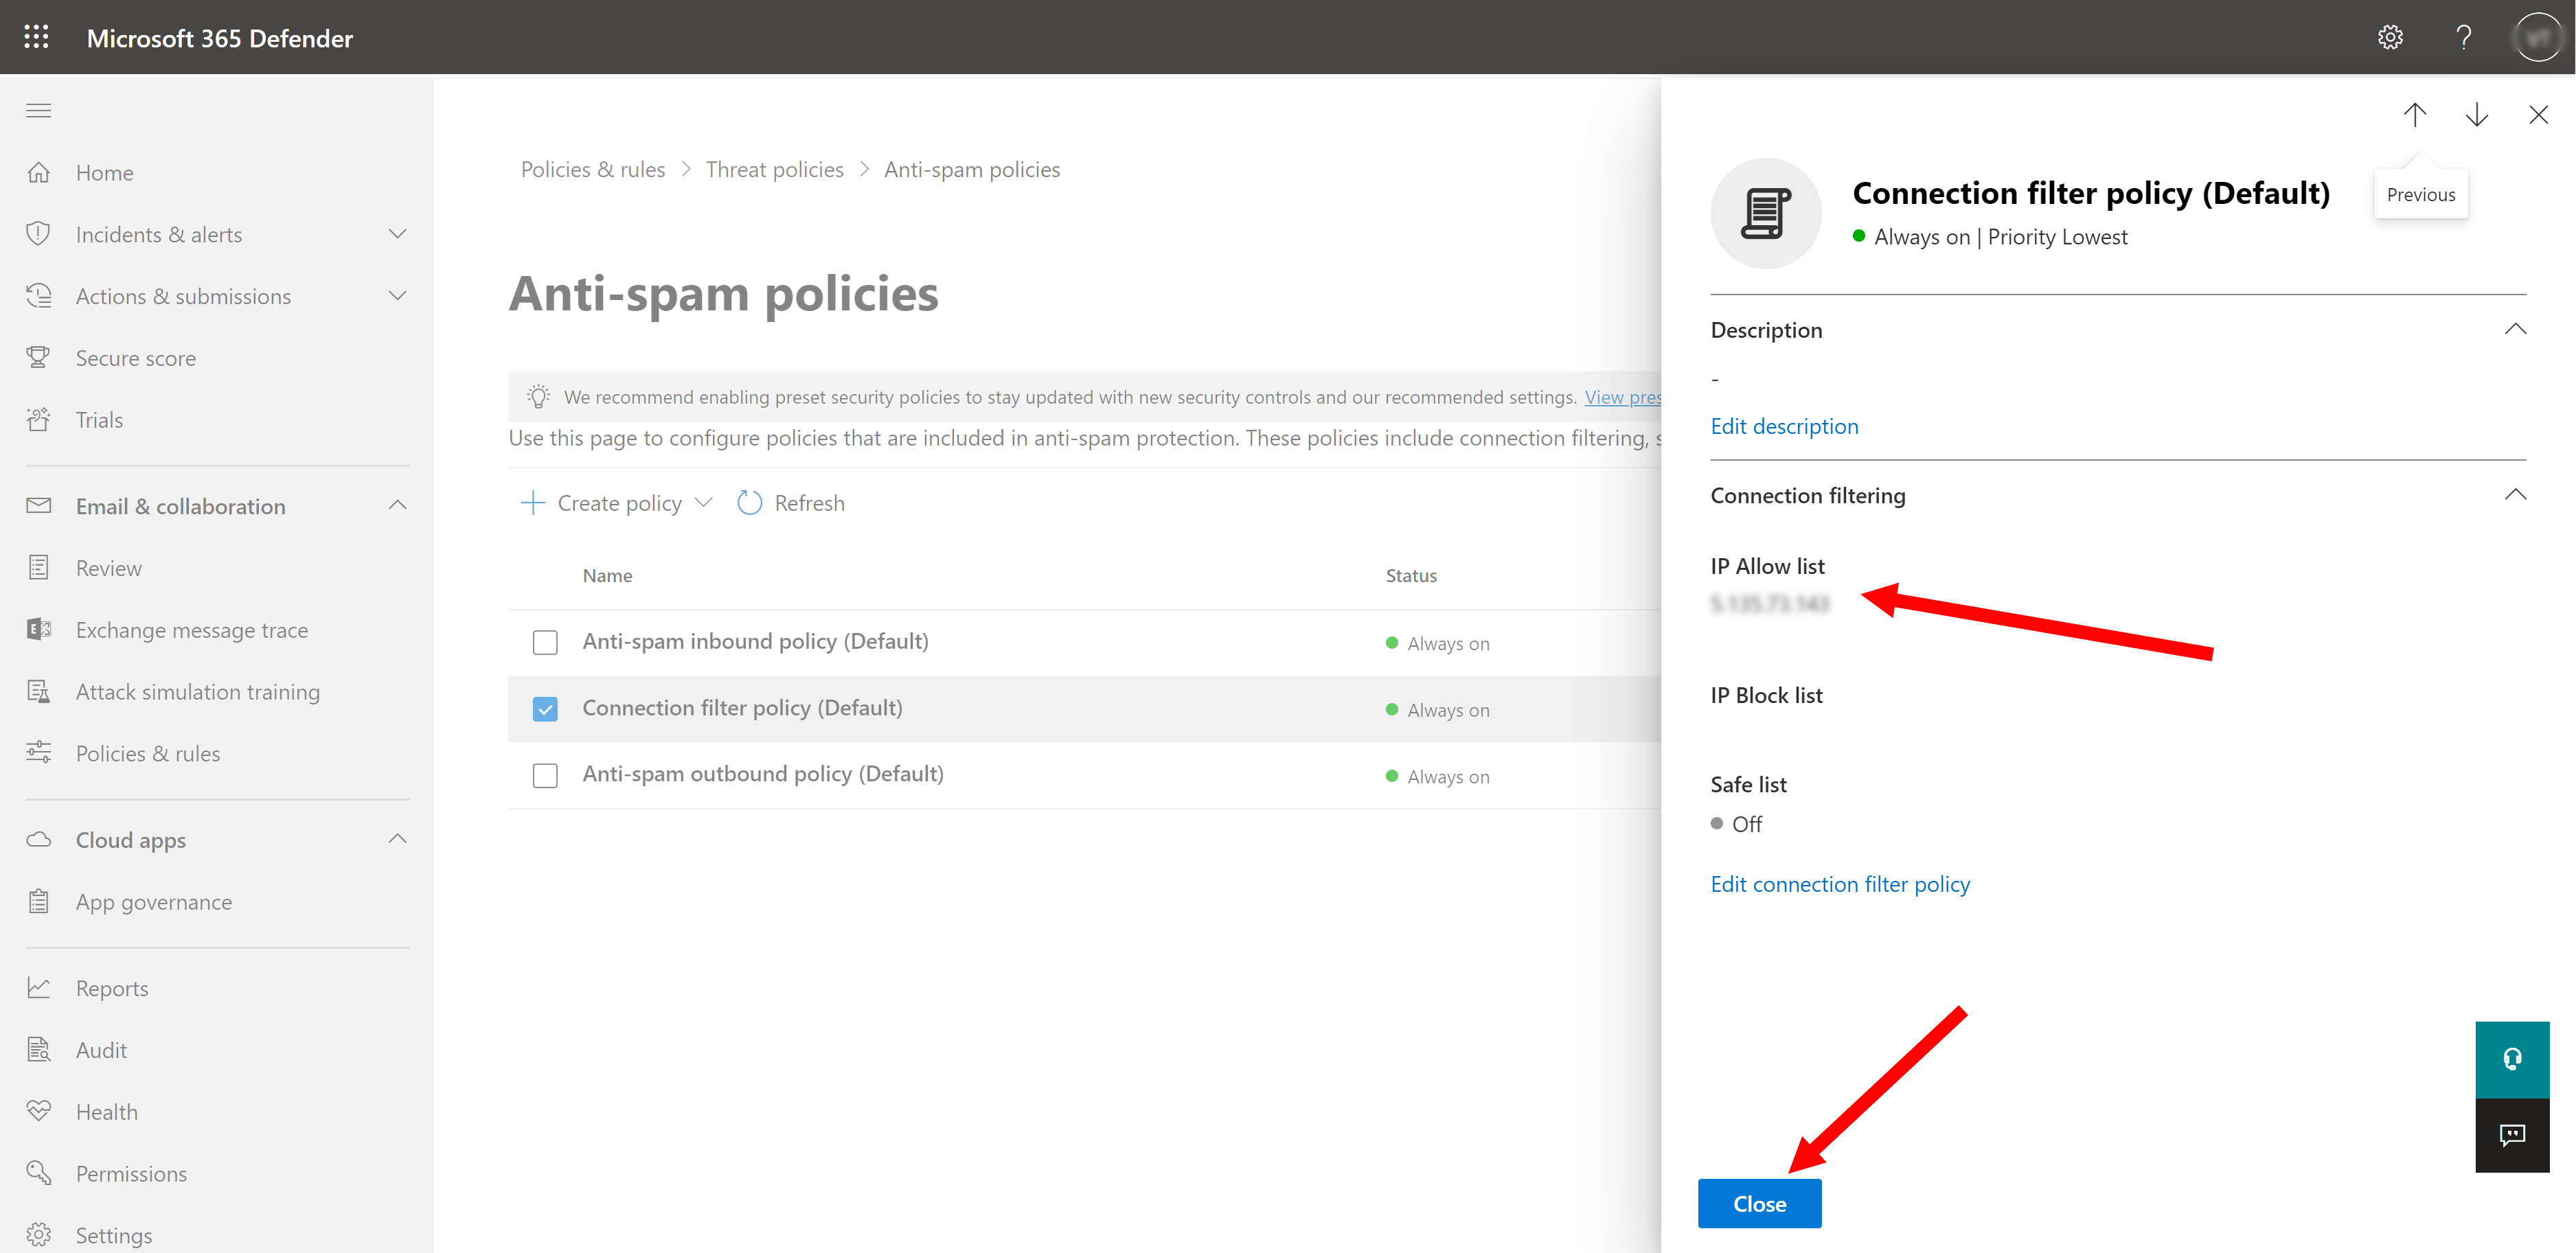2576x1253 pixels.
Task: Click Policies & rules breadcrumb
Action: click(x=593, y=170)
